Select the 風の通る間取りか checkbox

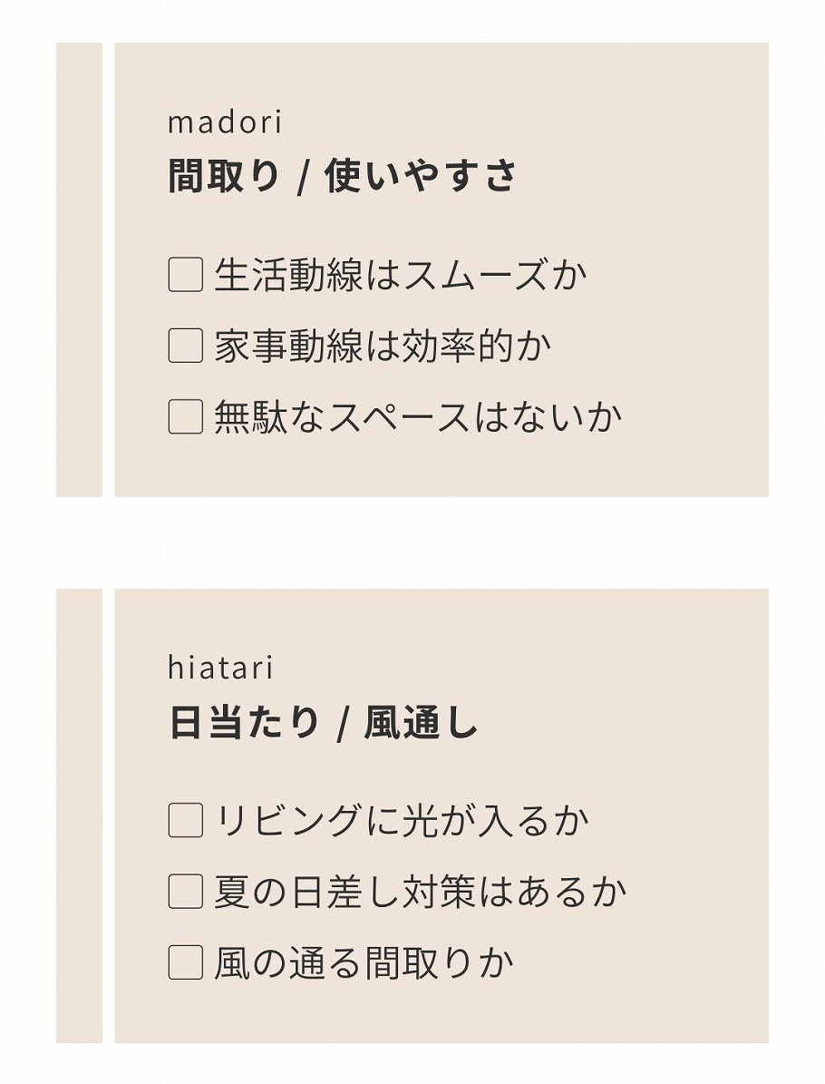[x=185, y=963]
